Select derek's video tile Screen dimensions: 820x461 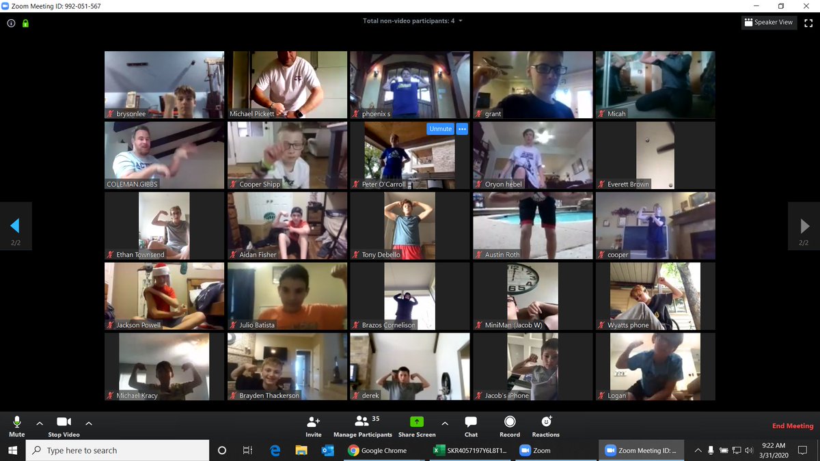[410, 366]
